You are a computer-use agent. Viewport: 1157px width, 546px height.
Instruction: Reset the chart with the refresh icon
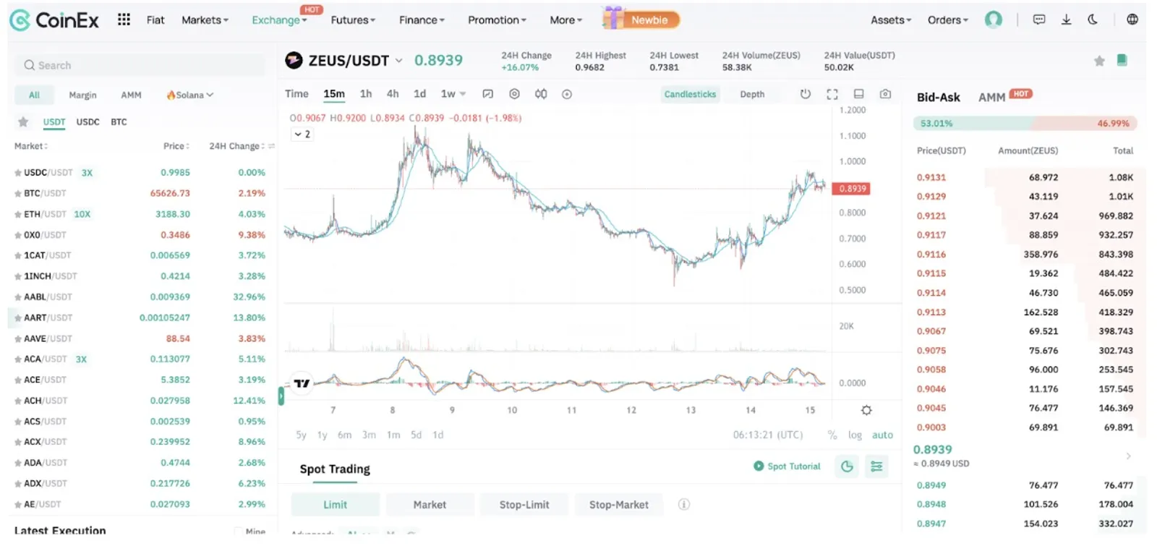point(805,94)
